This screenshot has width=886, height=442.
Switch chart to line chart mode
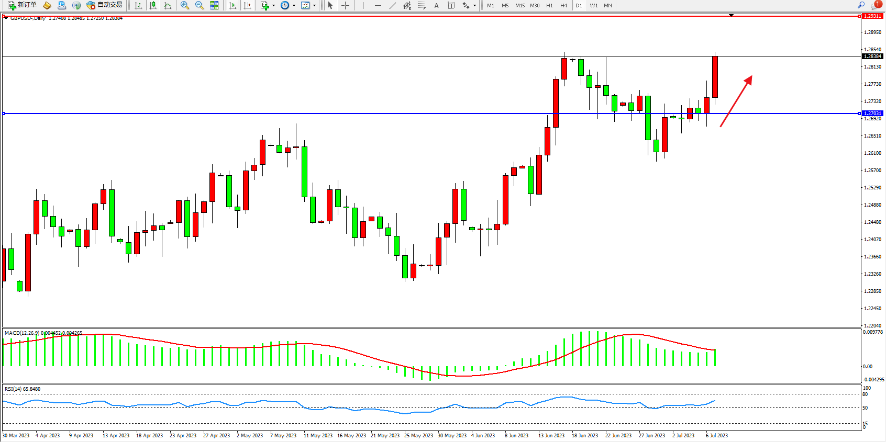coord(168,5)
